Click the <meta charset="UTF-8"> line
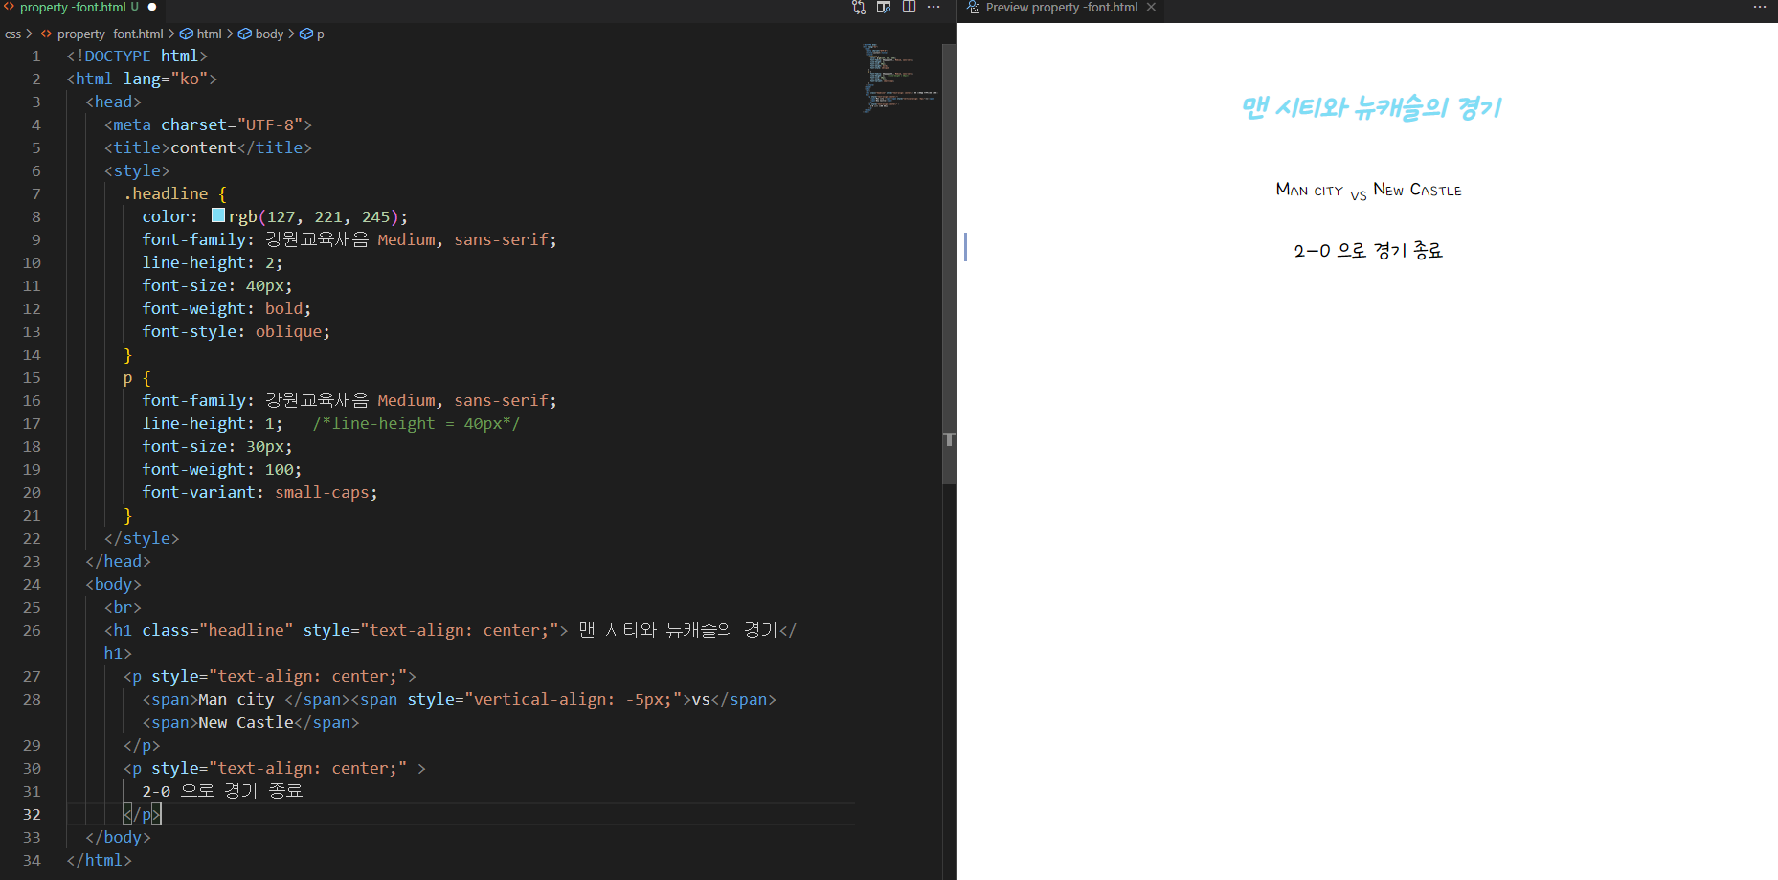Viewport: 1778px width, 880px height. [208, 124]
